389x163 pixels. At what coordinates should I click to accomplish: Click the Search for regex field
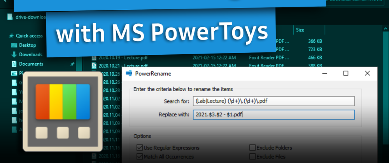(x=274, y=101)
